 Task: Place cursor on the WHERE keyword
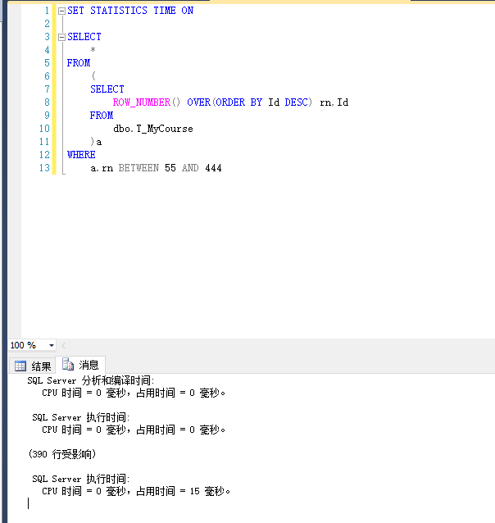81,155
